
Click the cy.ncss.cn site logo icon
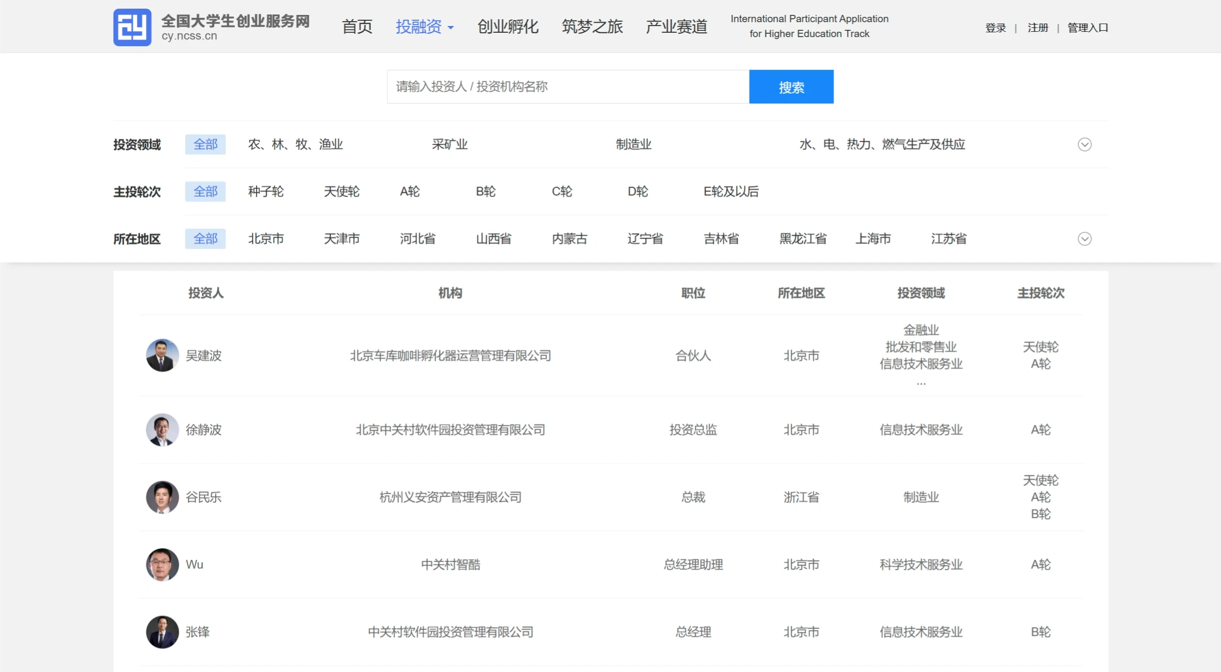click(x=132, y=27)
